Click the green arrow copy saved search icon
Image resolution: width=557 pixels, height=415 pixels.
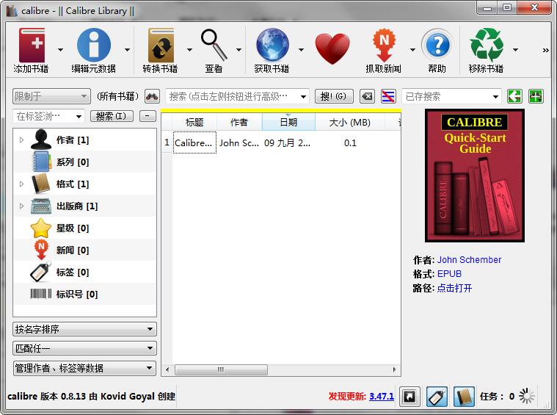[x=514, y=96]
